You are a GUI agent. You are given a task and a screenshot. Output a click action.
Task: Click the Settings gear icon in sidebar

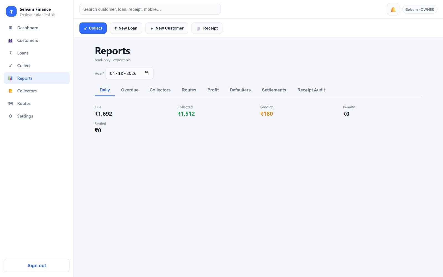[11, 116]
